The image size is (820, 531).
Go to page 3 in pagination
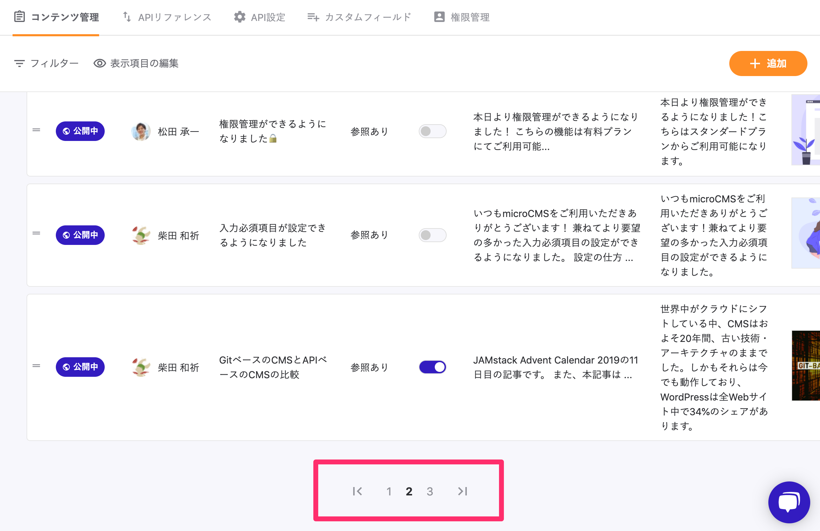[x=430, y=492]
